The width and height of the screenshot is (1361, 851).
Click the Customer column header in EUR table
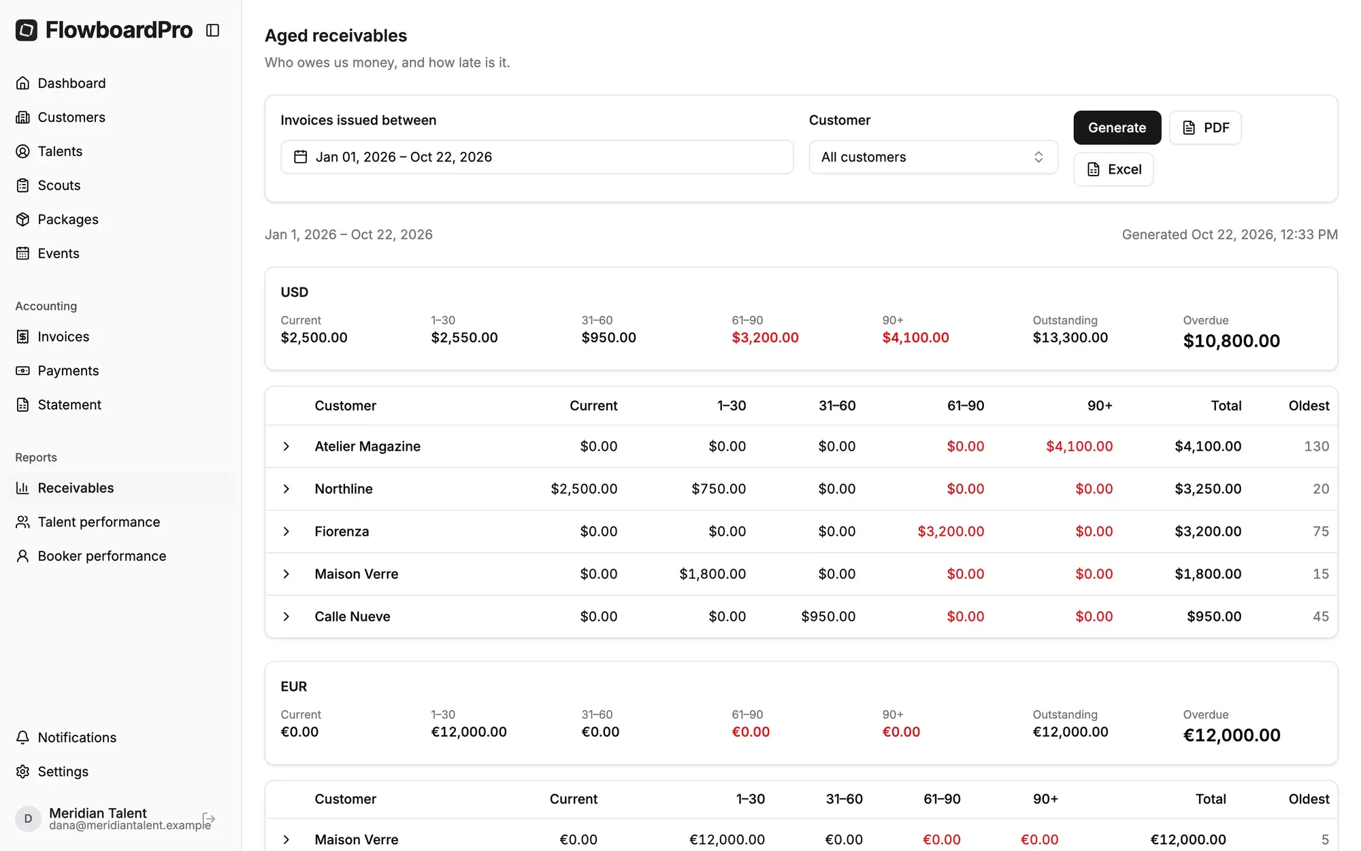pos(345,799)
